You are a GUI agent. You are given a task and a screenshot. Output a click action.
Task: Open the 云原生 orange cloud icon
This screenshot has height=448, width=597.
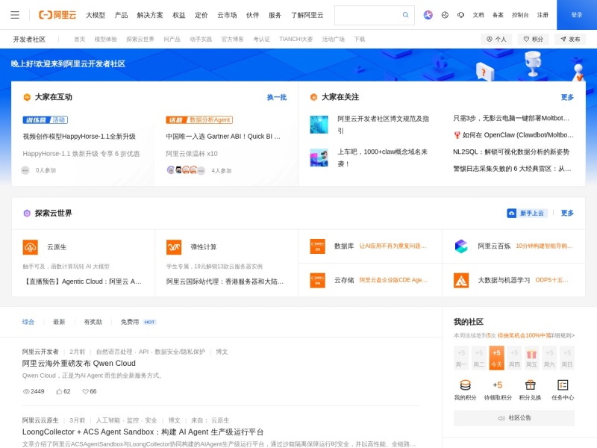tap(30, 247)
